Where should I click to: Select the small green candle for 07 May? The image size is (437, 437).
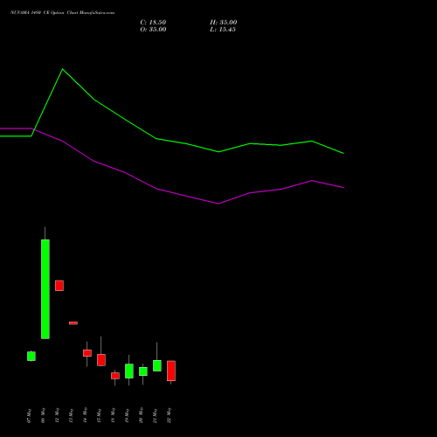click(31, 356)
